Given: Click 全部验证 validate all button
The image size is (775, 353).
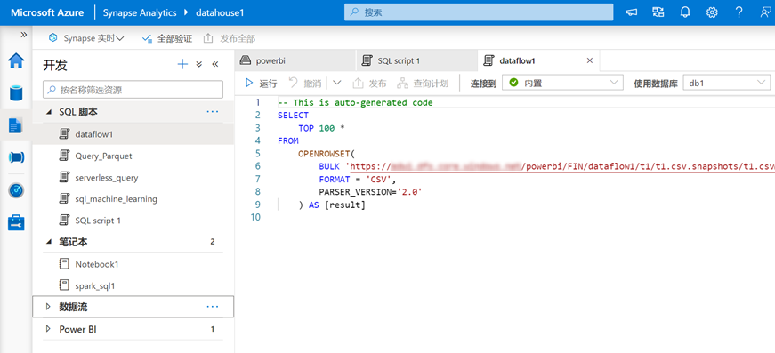Looking at the screenshot, I should click(x=166, y=38).
